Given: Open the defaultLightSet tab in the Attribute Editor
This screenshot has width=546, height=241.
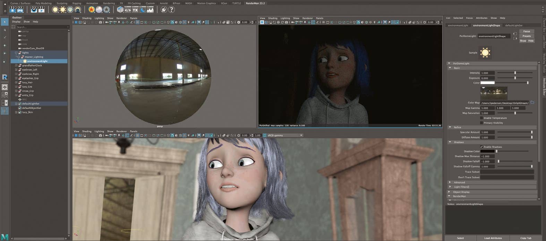Looking at the screenshot, I should point(514,25).
